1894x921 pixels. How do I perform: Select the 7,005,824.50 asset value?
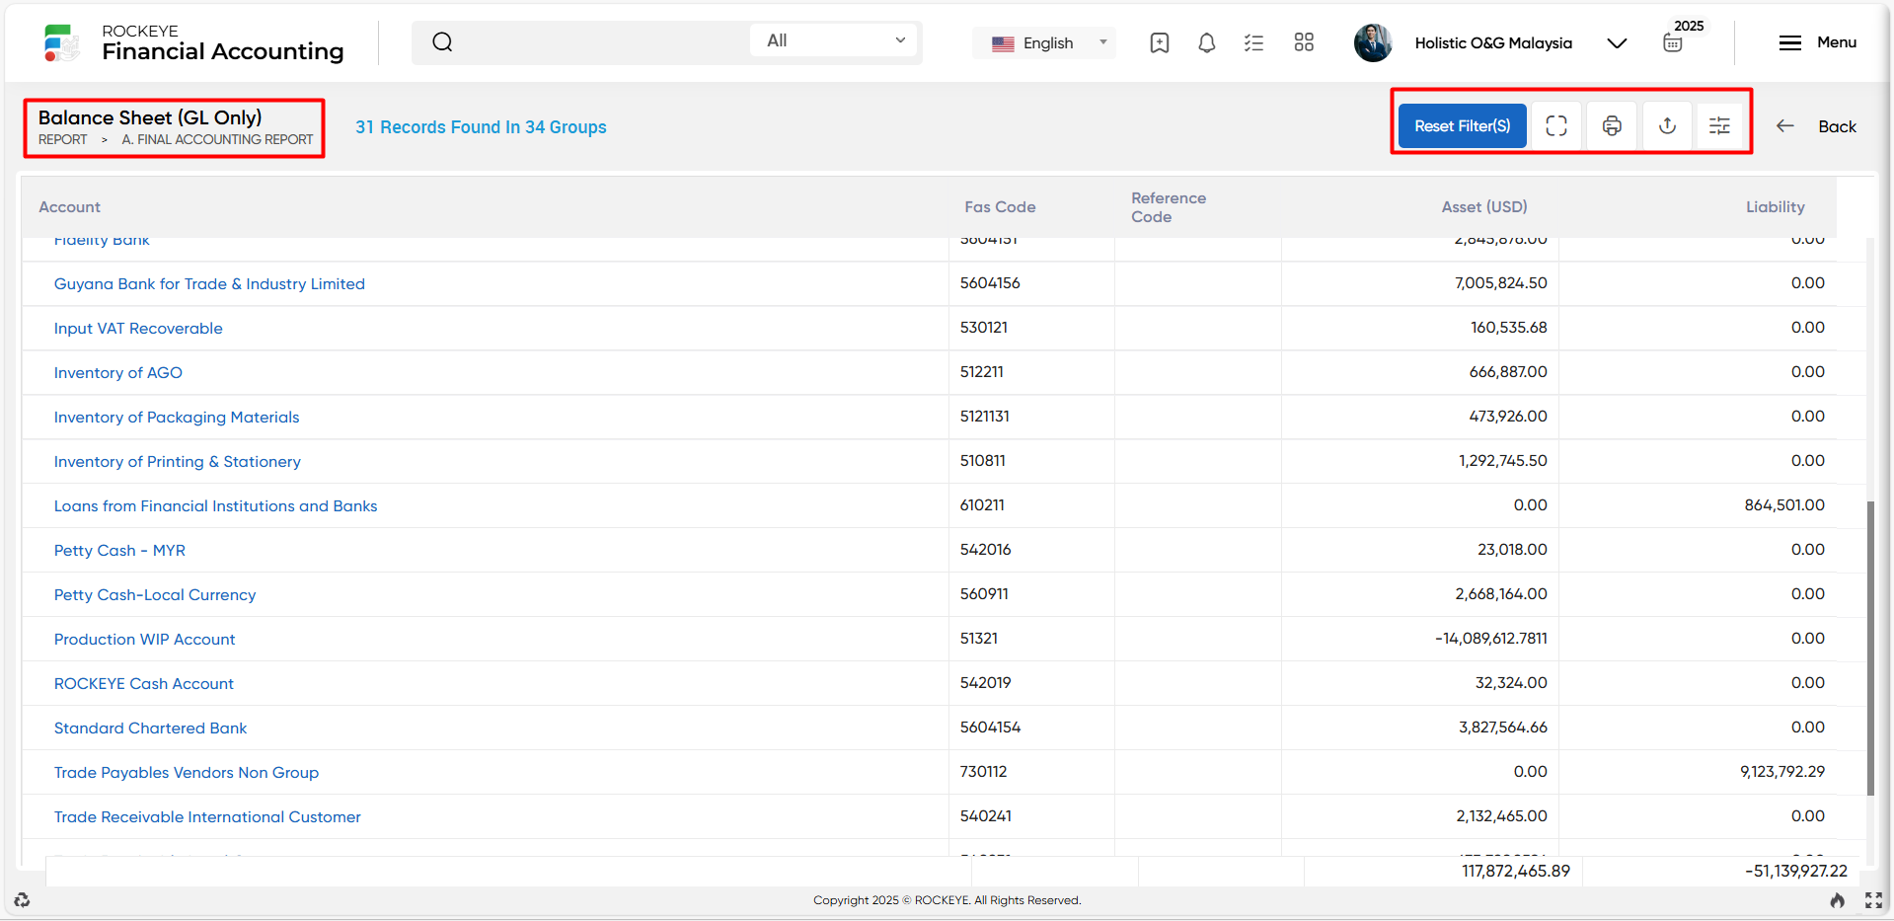pyautogui.click(x=1501, y=283)
